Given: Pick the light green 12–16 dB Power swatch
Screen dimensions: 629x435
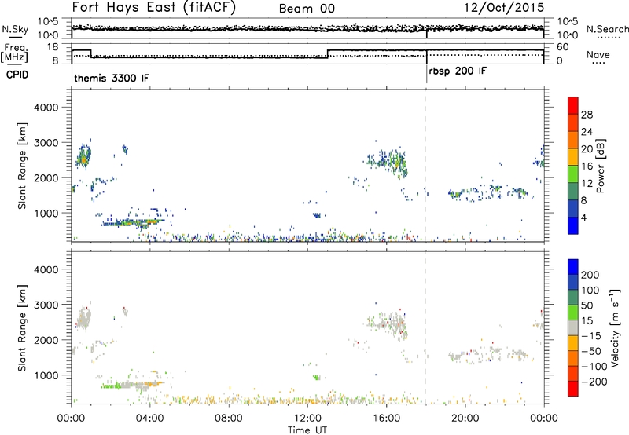Looking at the screenshot, I should point(573,174).
